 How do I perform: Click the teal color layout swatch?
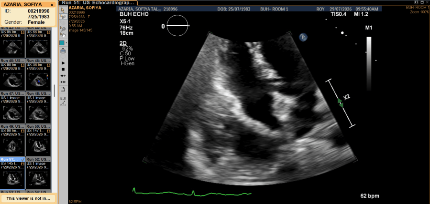(x=62, y=43)
